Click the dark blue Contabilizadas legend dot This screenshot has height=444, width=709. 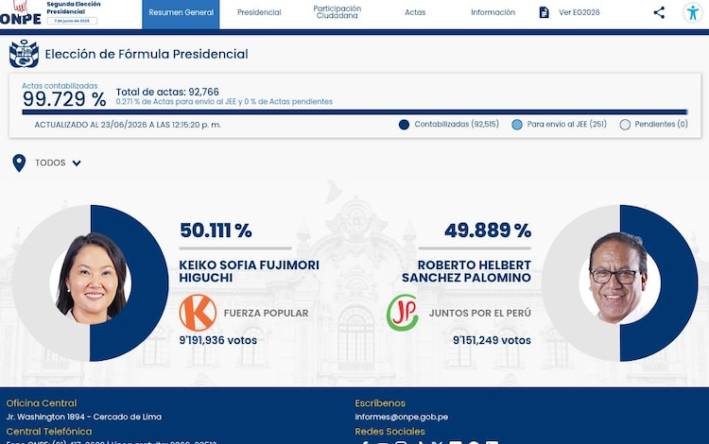(405, 125)
